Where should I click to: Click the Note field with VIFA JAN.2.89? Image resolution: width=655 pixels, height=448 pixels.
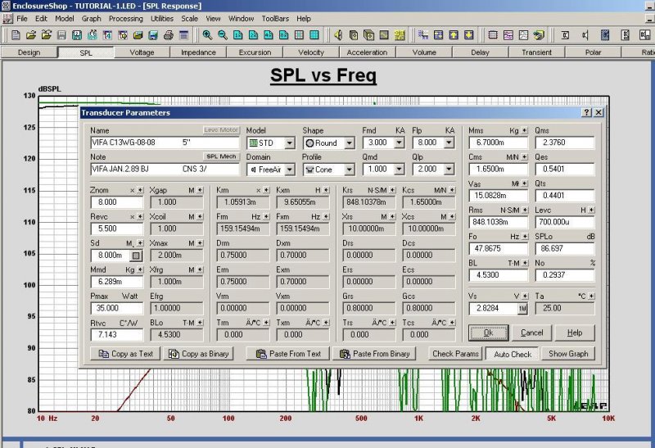pyautogui.click(x=165, y=170)
